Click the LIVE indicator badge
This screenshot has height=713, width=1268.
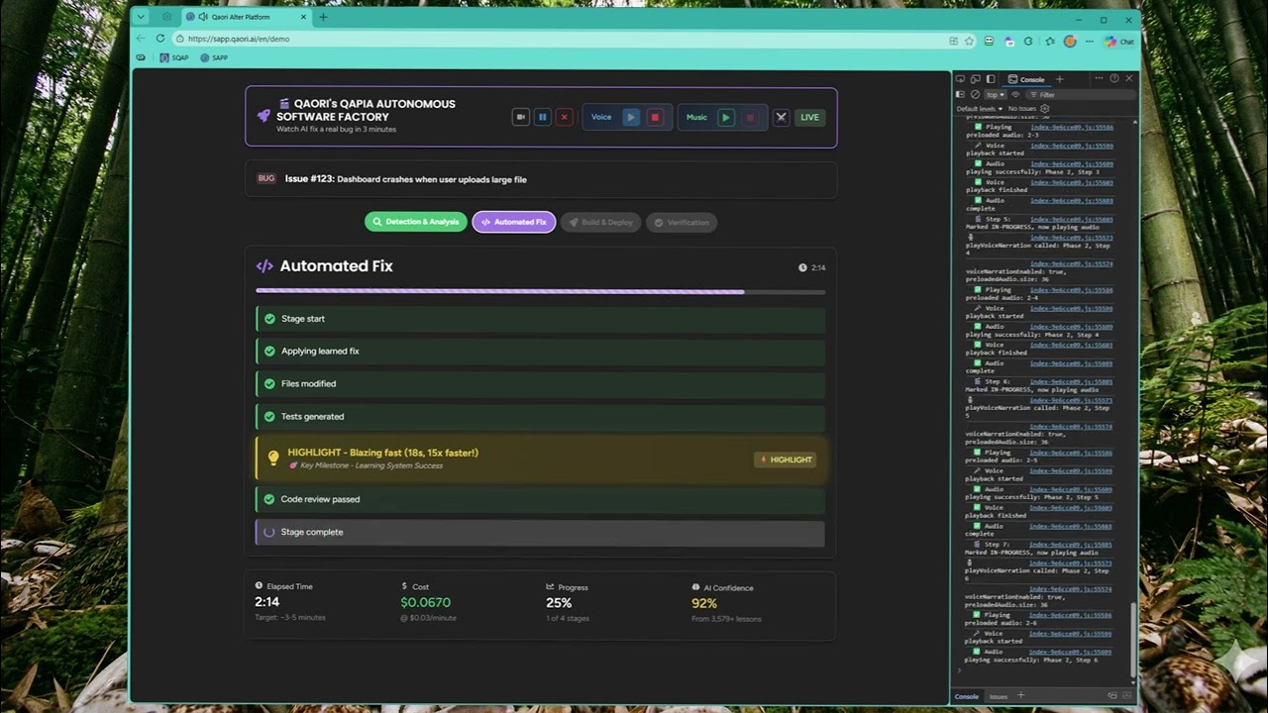(x=810, y=117)
